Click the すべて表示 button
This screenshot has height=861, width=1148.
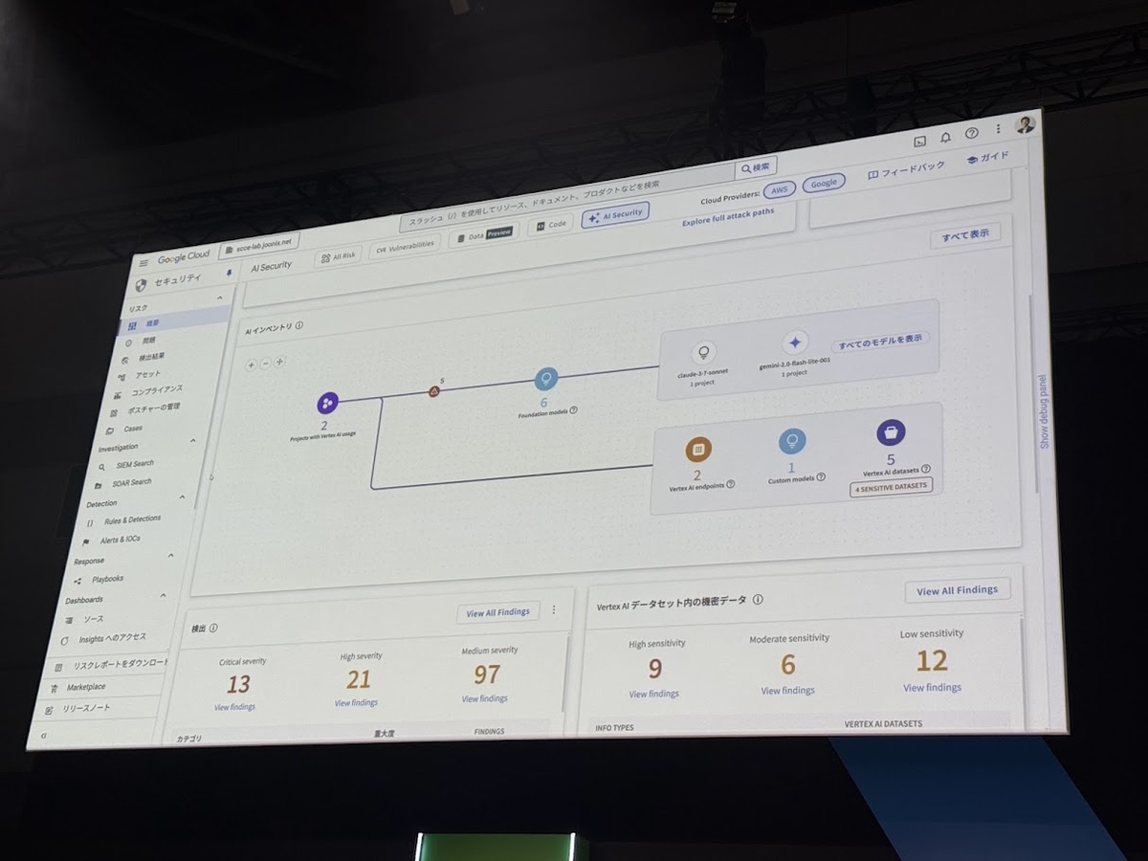pos(965,233)
